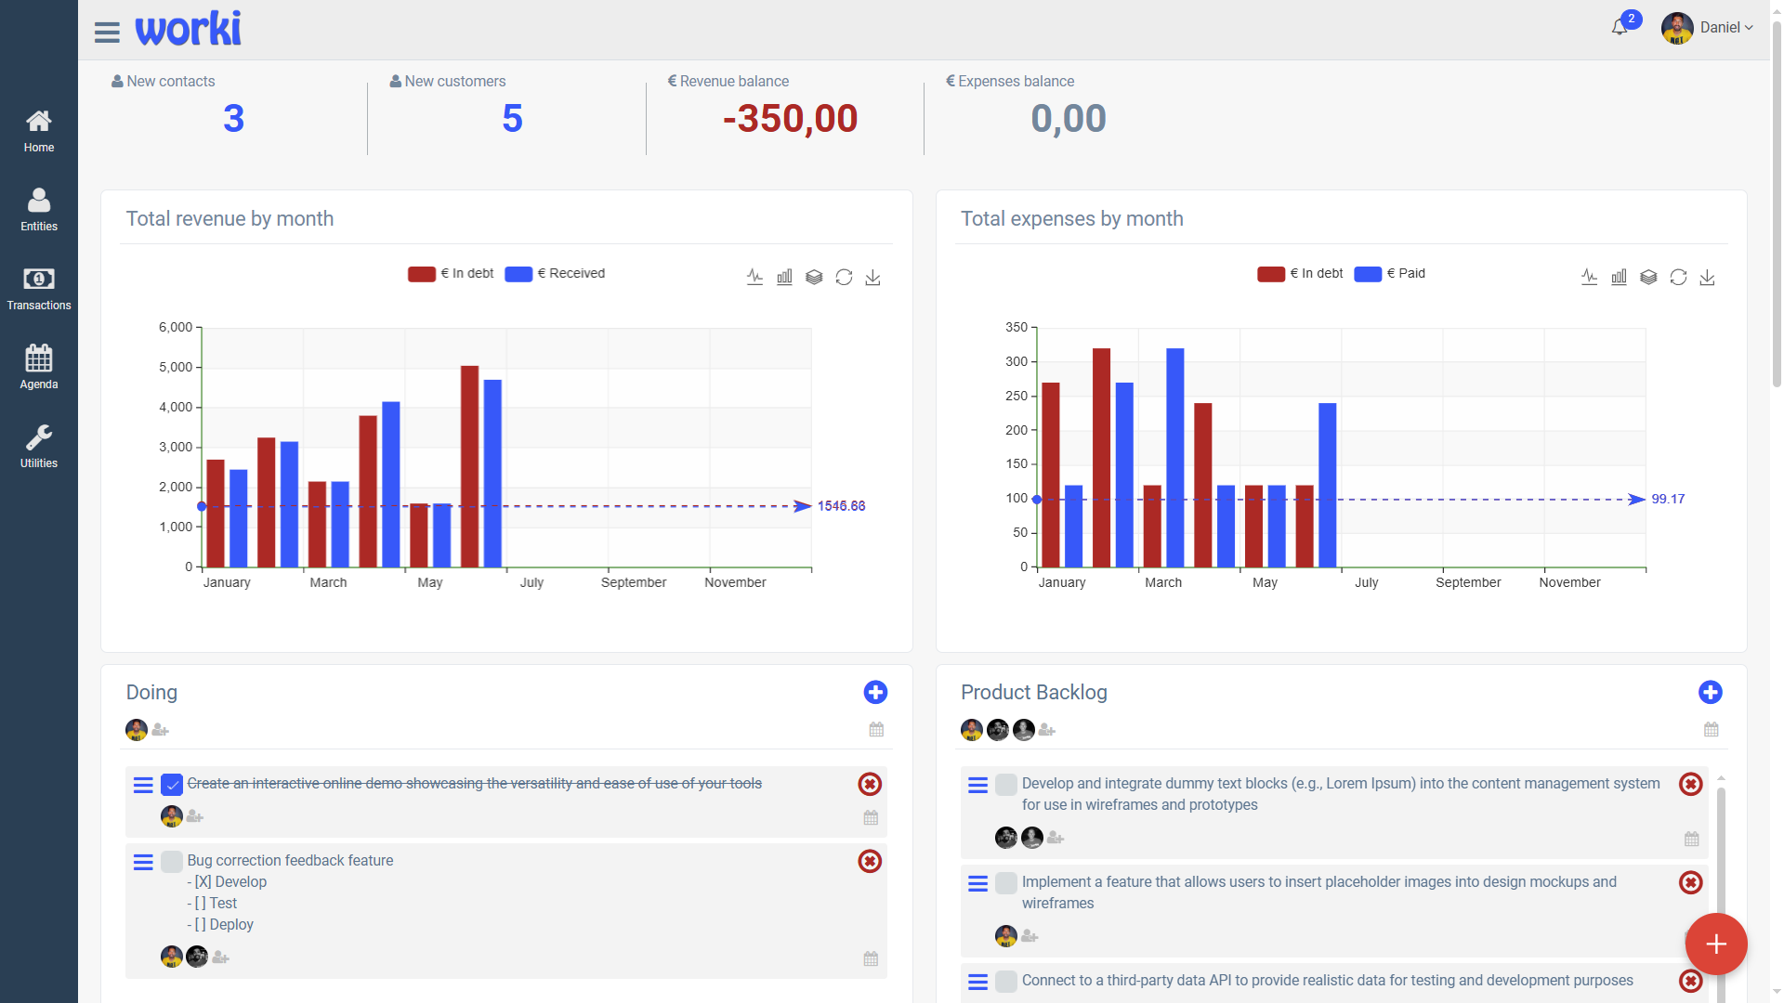Switch revenue chart to line view

[754, 277]
